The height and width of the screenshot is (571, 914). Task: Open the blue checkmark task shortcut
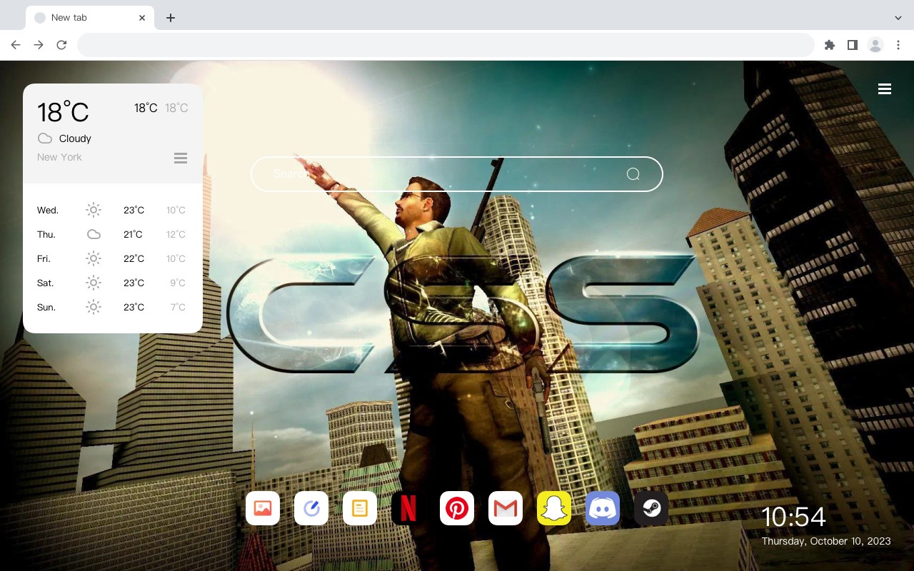pyautogui.click(x=311, y=508)
